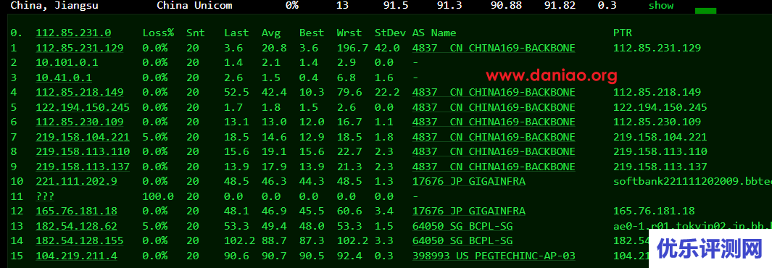This screenshot has height=268, width=772.
Task: Select the 5.0% loss value on hop 13
Action: 155,226
